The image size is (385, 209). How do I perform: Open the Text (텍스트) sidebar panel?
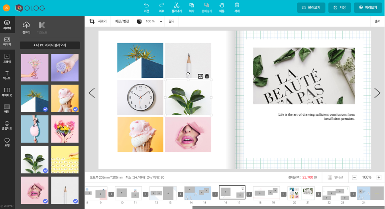pyautogui.click(x=7, y=75)
